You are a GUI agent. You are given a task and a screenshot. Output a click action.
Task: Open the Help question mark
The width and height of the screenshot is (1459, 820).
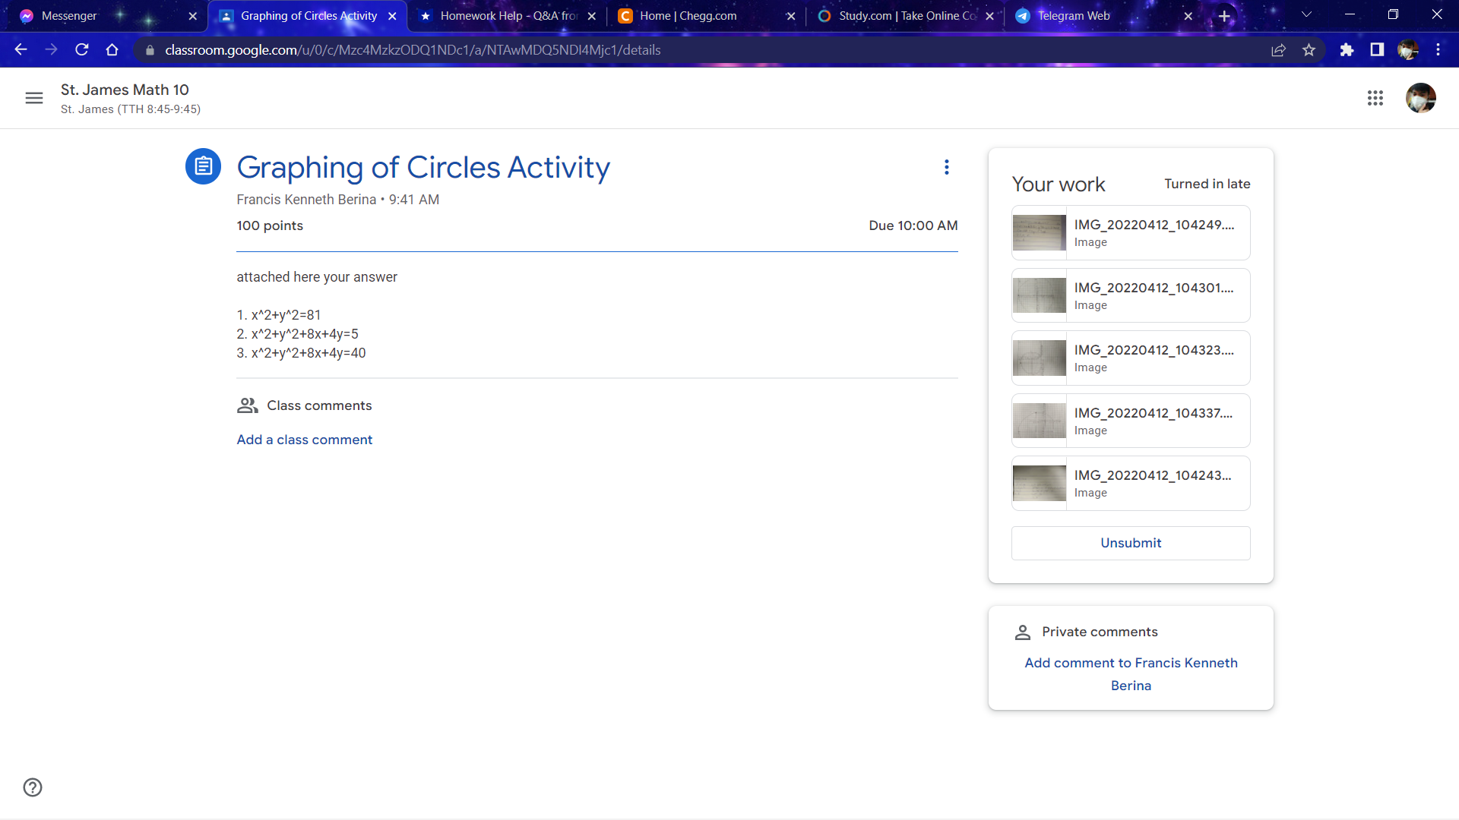(x=33, y=787)
